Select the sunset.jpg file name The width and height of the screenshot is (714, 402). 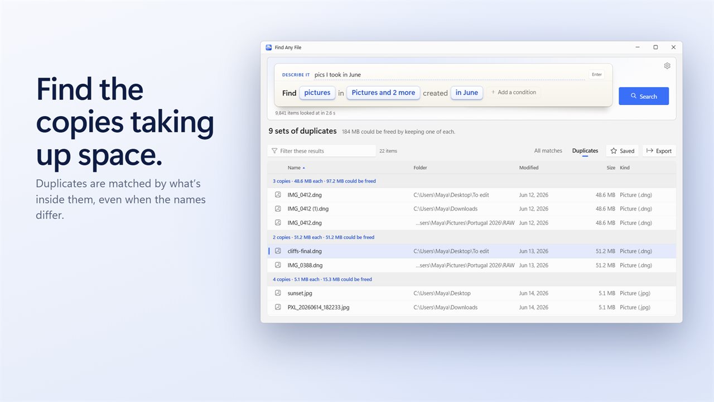tap(300, 293)
